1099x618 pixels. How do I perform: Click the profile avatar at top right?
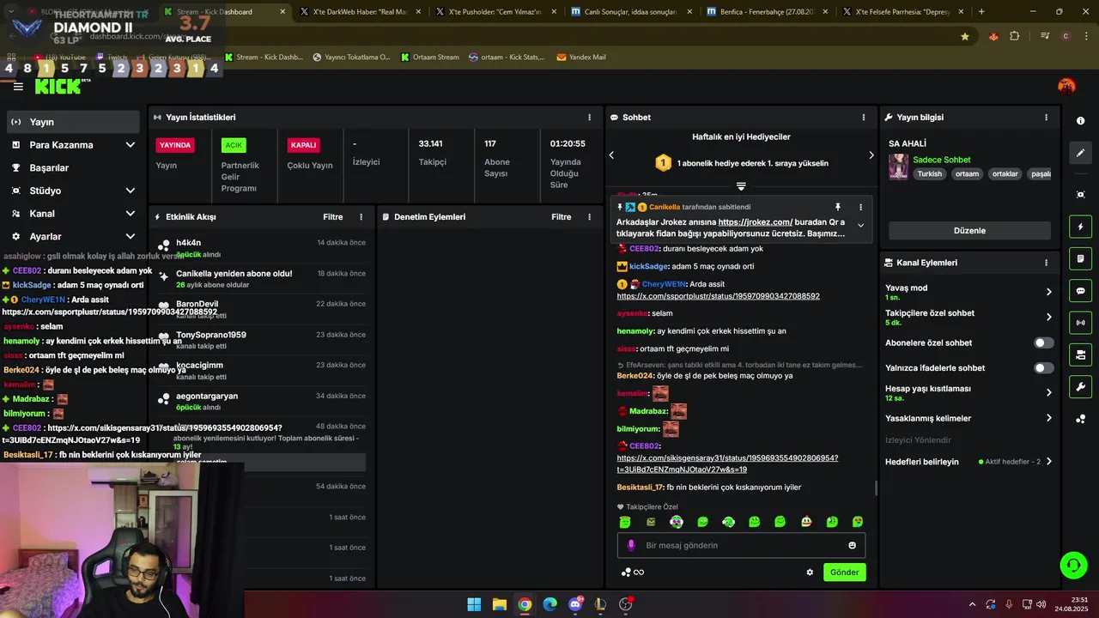1066,86
